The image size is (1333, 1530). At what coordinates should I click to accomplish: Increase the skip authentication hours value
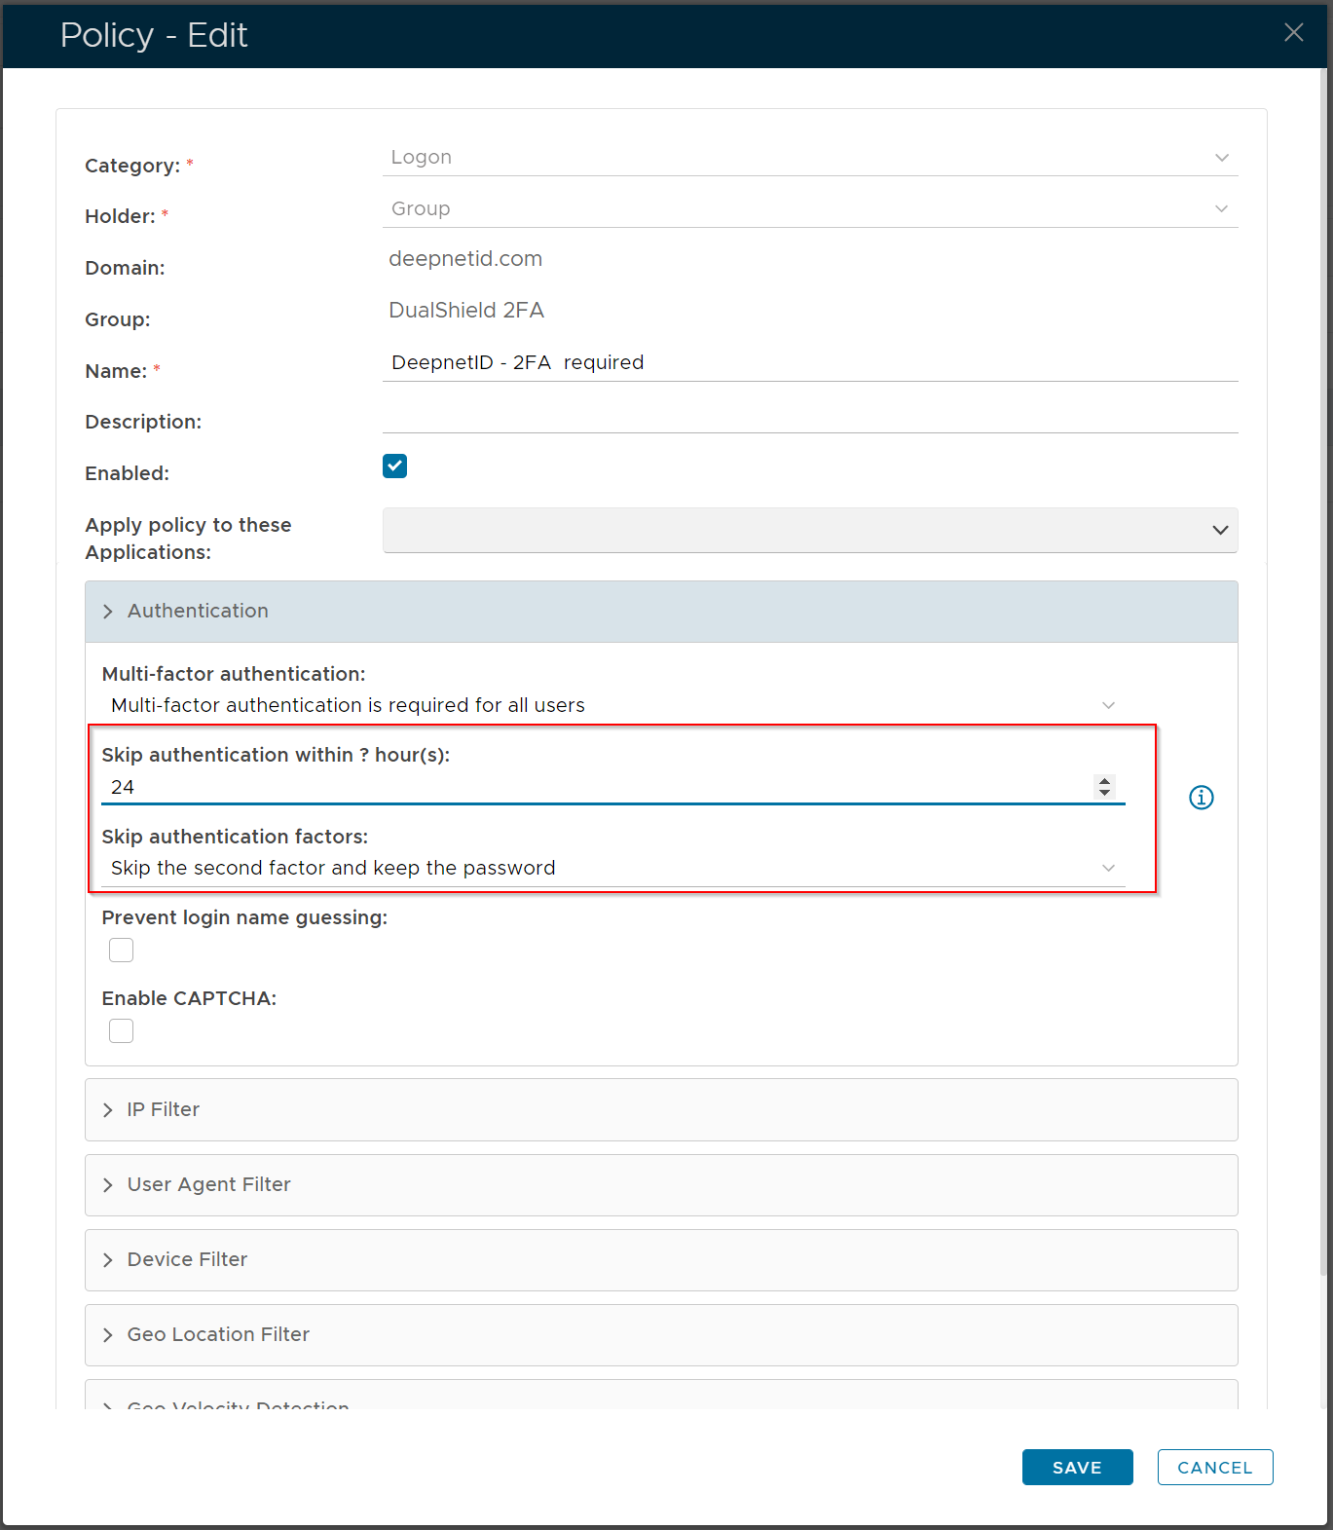click(1104, 781)
